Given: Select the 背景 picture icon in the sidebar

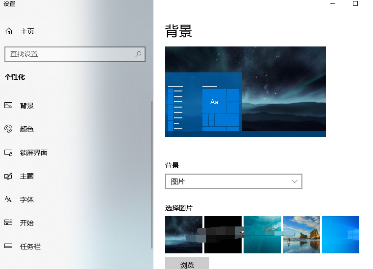Looking at the screenshot, I should coord(8,106).
